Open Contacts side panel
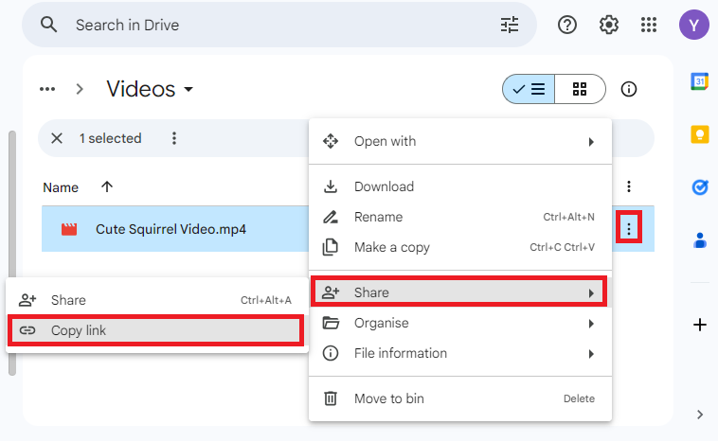Viewport: 718px width, 442px height. click(x=699, y=240)
